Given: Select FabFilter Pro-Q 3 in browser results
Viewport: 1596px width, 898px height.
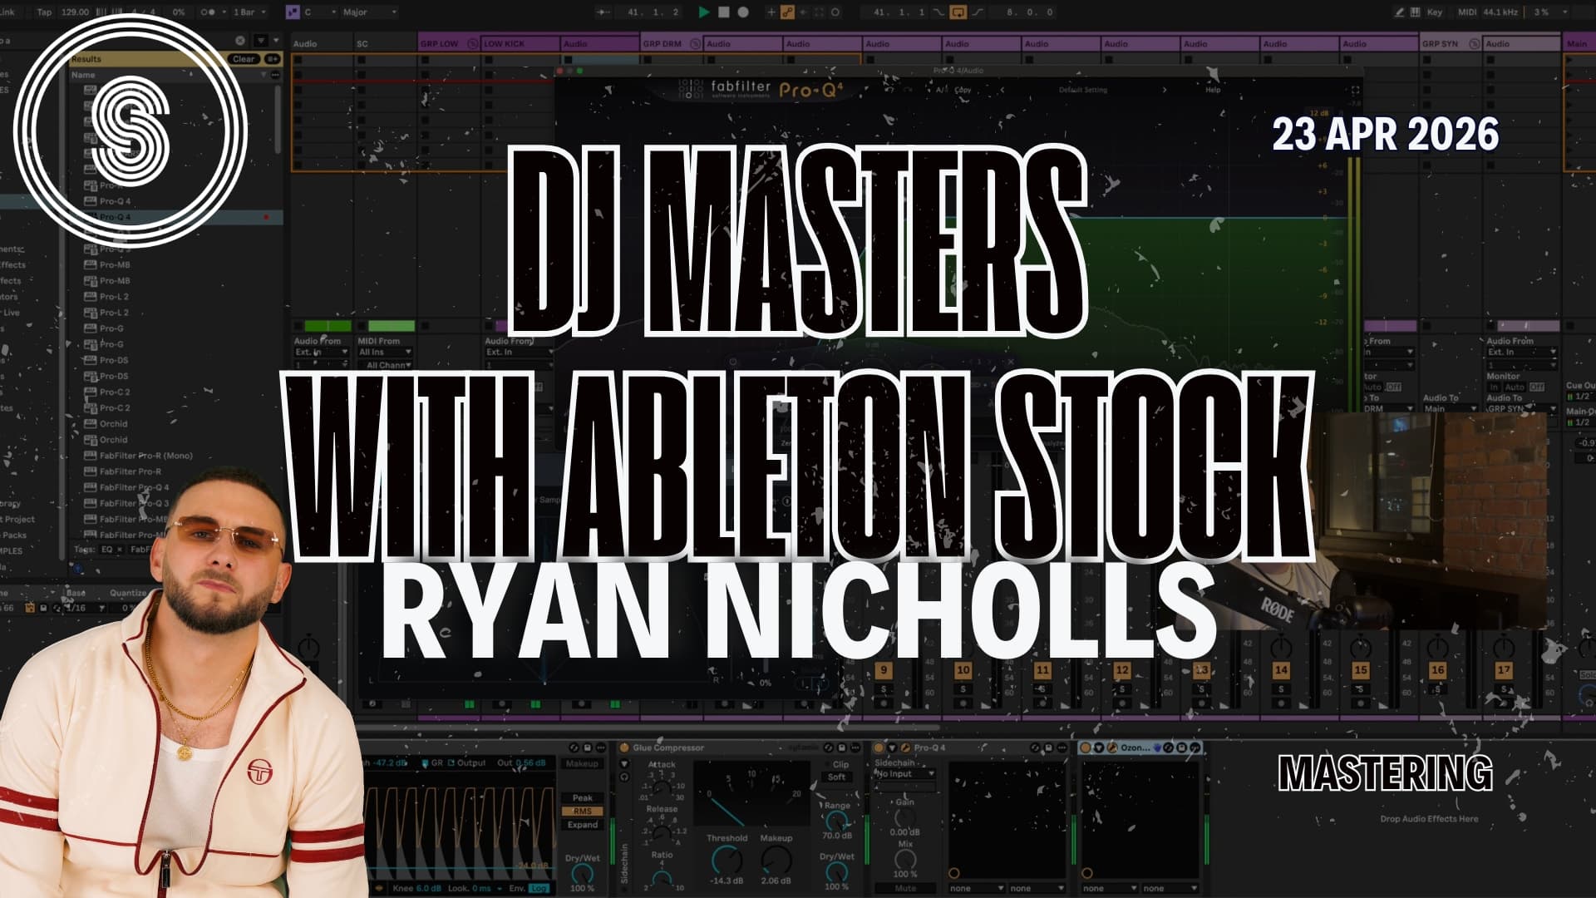Looking at the screenshot, I should 134,503.
